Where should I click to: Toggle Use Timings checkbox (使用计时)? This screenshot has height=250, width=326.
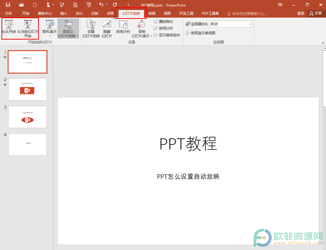point(155,28)
